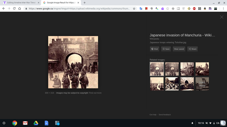Open the red bookmark extension icon
Viewport: 227px width, 127px height.
[x=146, y=8]
